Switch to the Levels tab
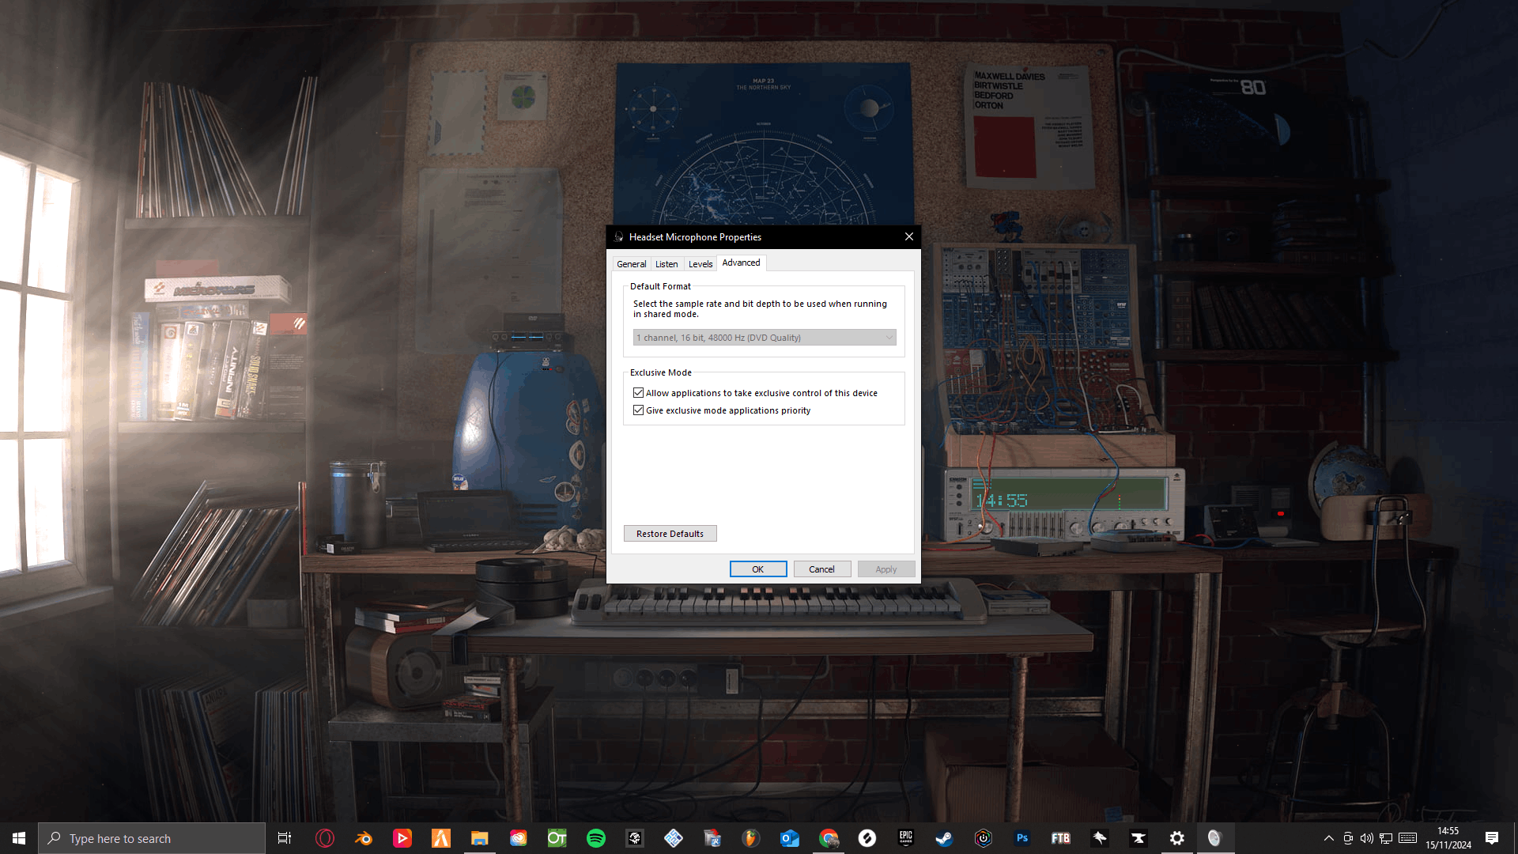Image resolution: width=1518 pixels, height=854 pixels. [700, 264]
